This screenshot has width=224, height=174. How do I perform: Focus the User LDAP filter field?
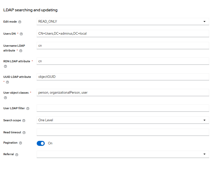coord(123,108)
